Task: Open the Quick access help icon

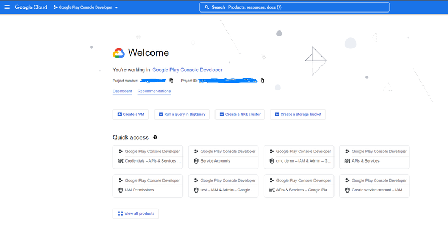Action: 155,138
